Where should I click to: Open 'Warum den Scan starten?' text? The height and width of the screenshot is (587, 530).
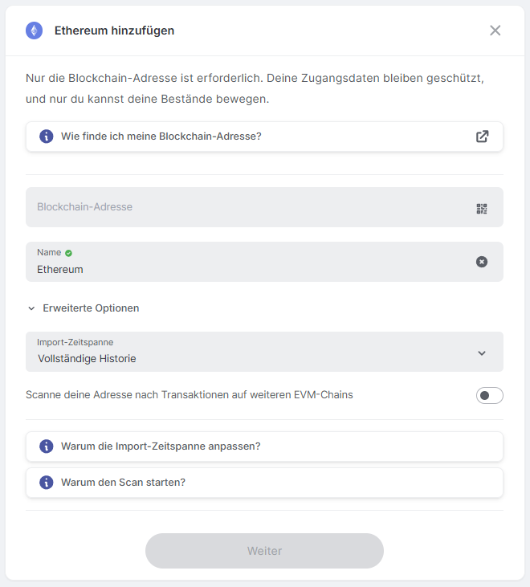[123, 483]
